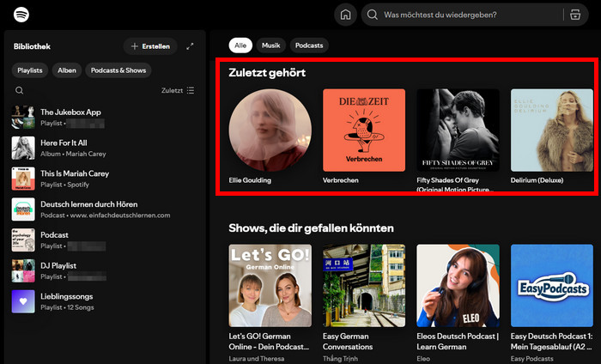Go to Home via house icon

coord(345,15)
